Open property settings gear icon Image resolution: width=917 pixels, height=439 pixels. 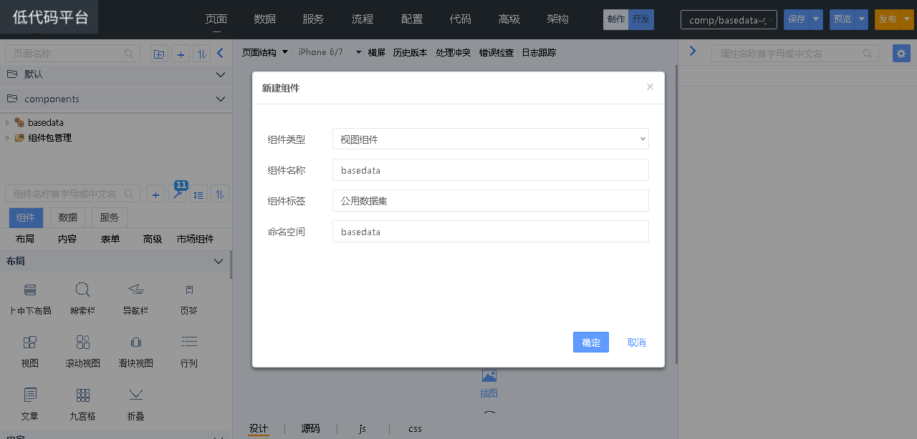click(x=901, y=54)
